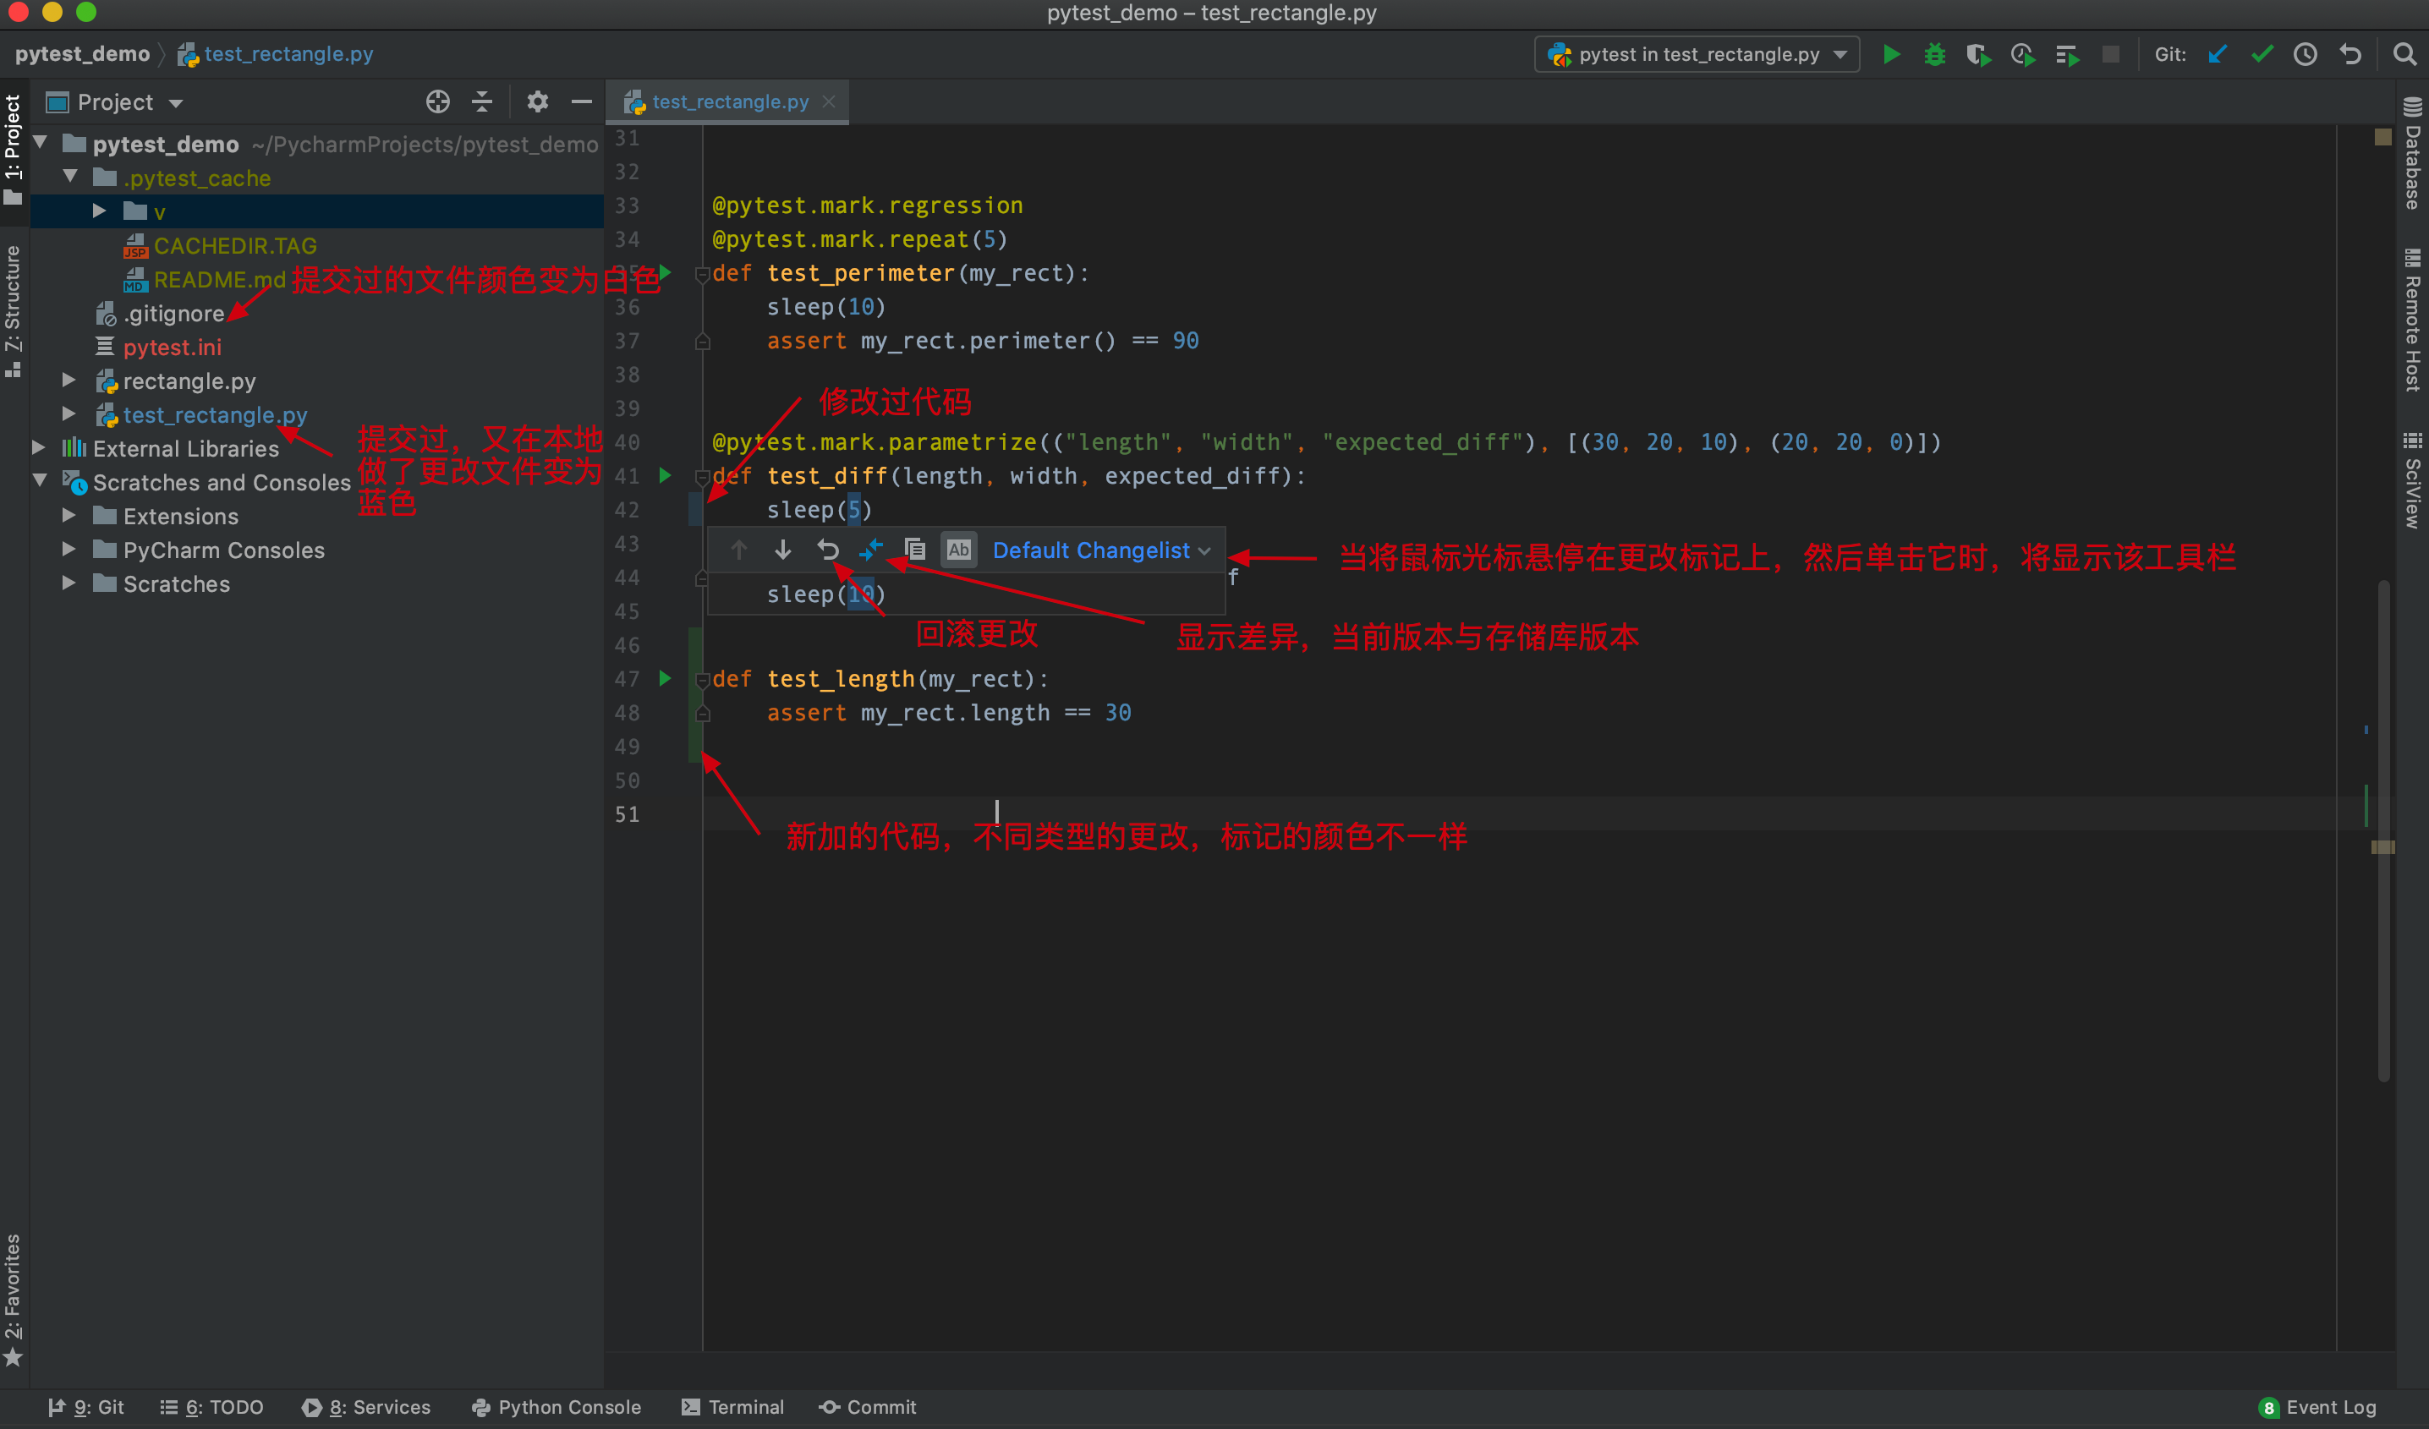Go to next change arrow in popup

coord(782,550)
